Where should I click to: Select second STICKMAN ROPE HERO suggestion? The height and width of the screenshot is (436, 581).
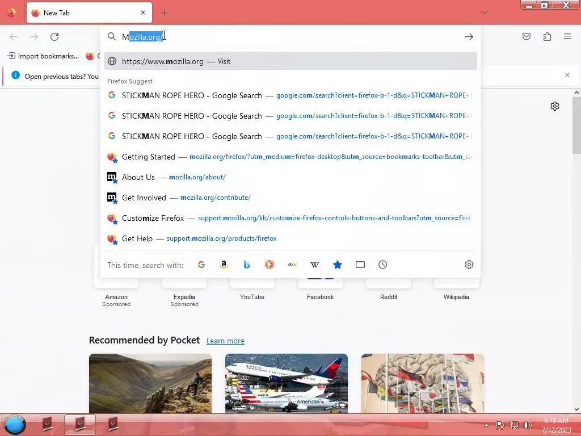[290, 116]
